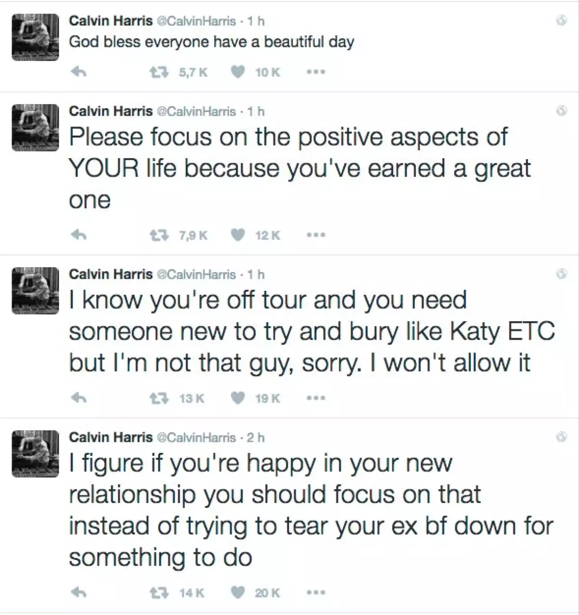
Task: Retweet the 'new relationship' tweet
Action: (x=158, y=592)
